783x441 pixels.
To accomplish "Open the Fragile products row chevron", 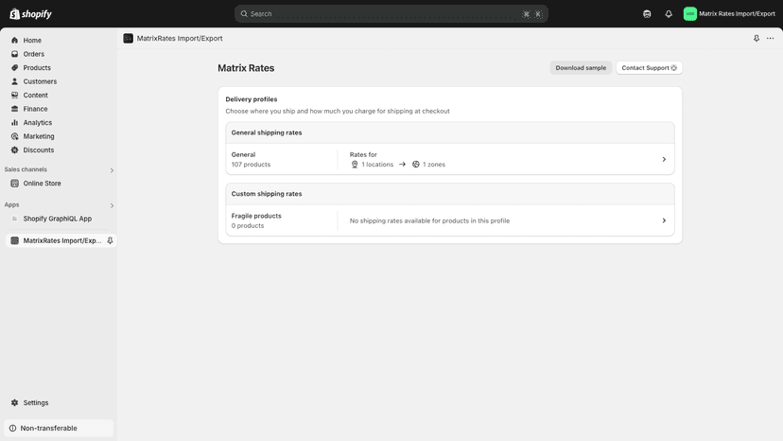I will (664, 220).
